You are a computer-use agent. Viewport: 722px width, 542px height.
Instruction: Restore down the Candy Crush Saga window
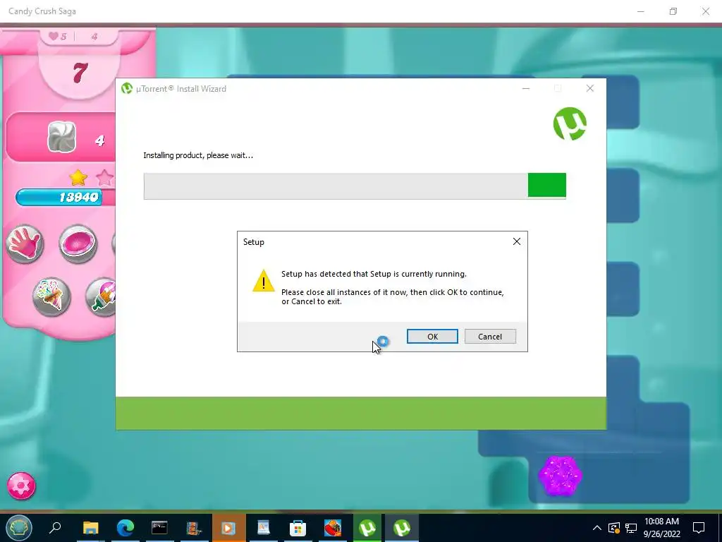[673, 11]
